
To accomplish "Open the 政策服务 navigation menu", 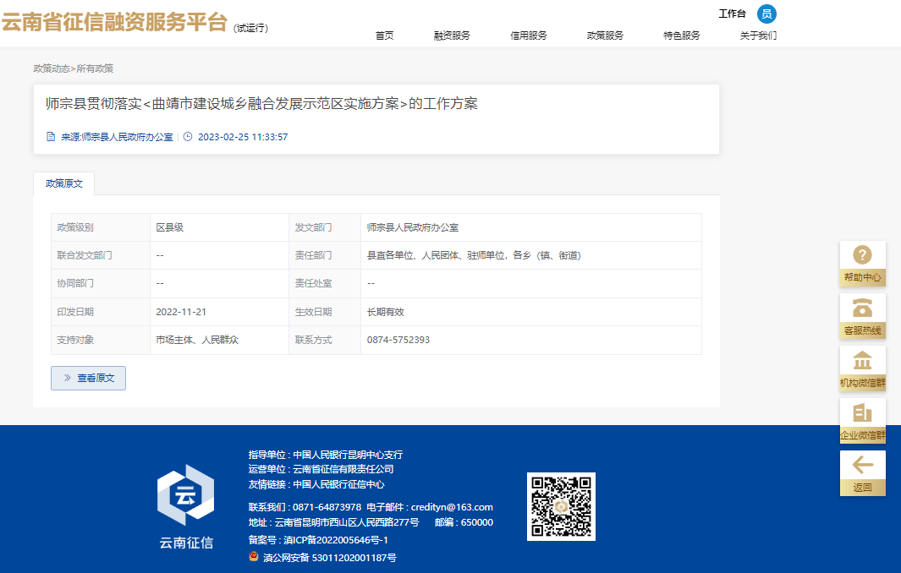I will pos(605,35).
